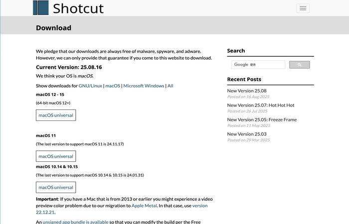349x224 pixels.
Task: Show downloads for GNU/Linux
Action: [90, 86]
